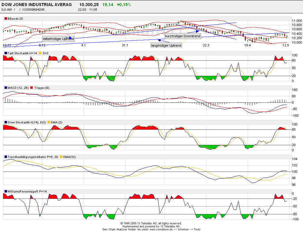
Task: Click the yellow SMA(10) legend square
Action: pos(61,157)
